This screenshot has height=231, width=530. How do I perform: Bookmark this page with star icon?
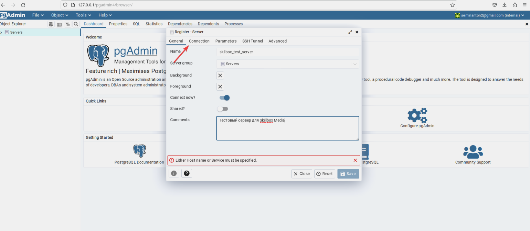point(453,5)
